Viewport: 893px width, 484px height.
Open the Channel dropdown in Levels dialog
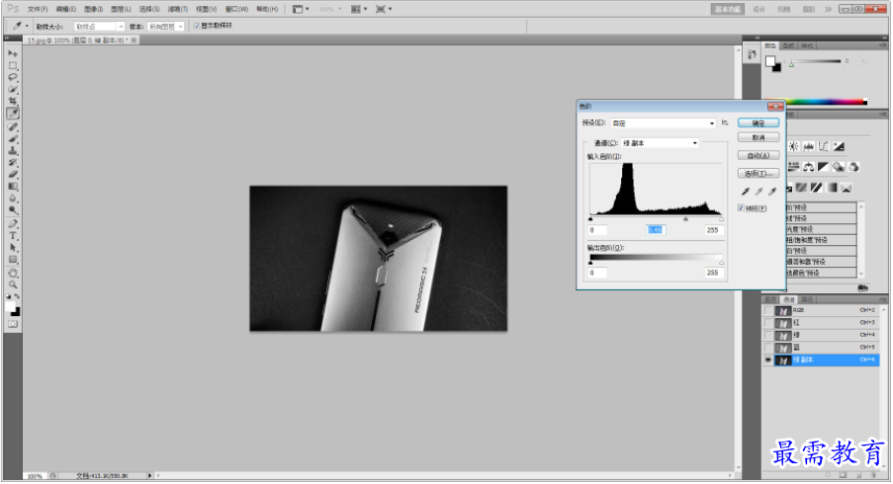pyautogui.click(x=660, y=143)
